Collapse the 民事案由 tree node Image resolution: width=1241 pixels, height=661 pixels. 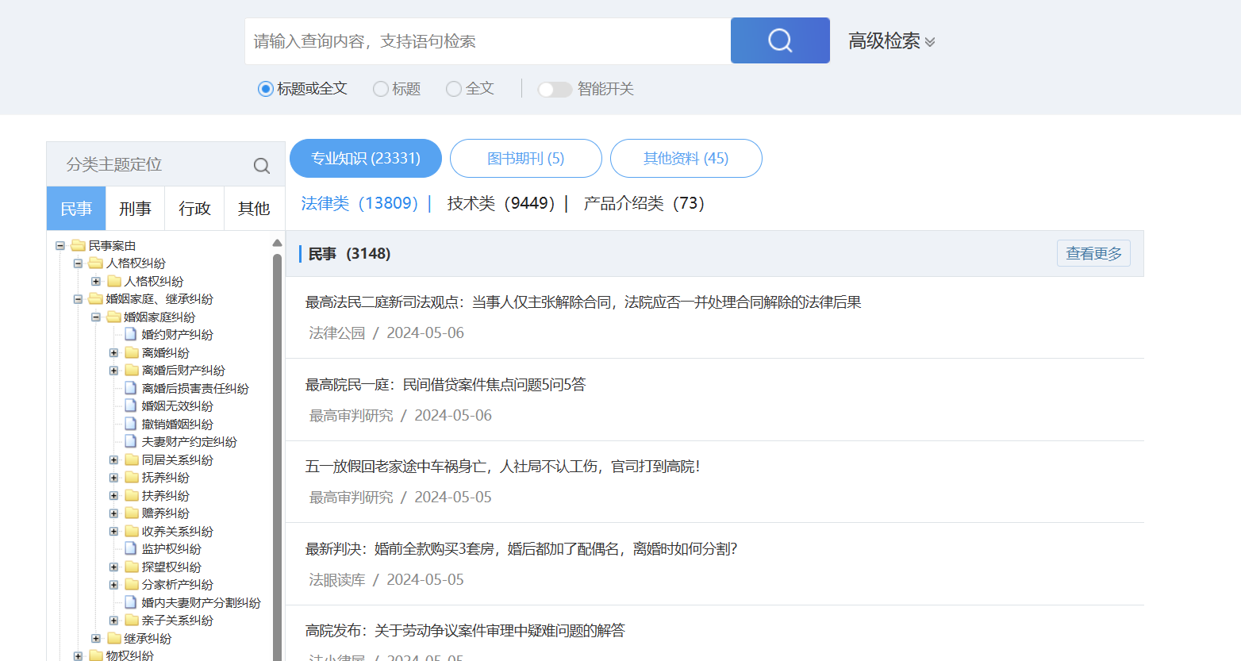tap(60, 246)
